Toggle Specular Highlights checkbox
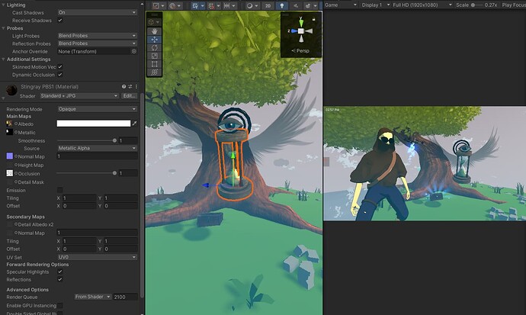This screenshot has width=526, height=315. click(60, 272)
